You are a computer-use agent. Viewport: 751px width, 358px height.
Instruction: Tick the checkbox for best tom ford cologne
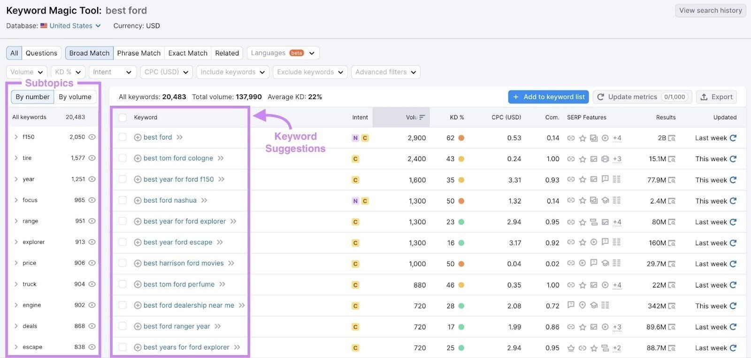(x=123, y=158)
